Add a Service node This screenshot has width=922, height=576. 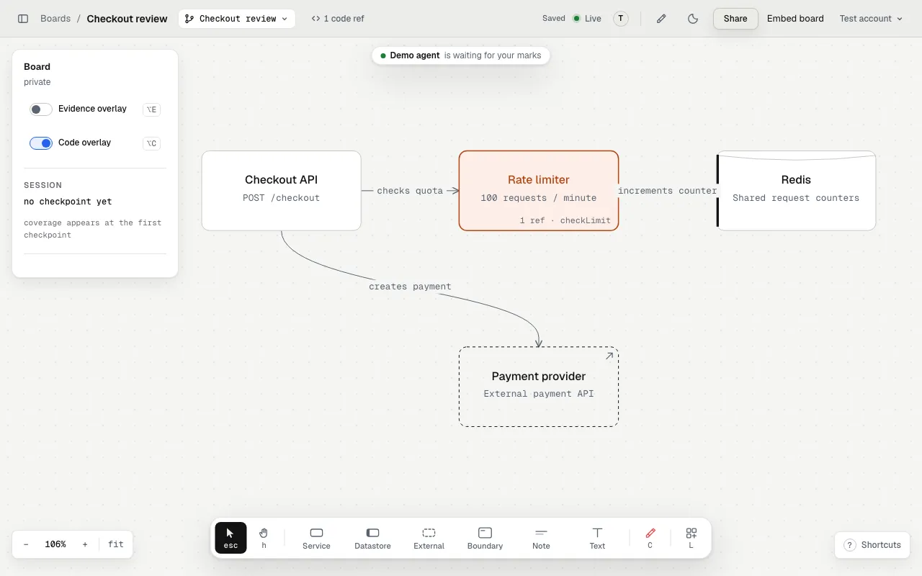(x=316, y=538)
